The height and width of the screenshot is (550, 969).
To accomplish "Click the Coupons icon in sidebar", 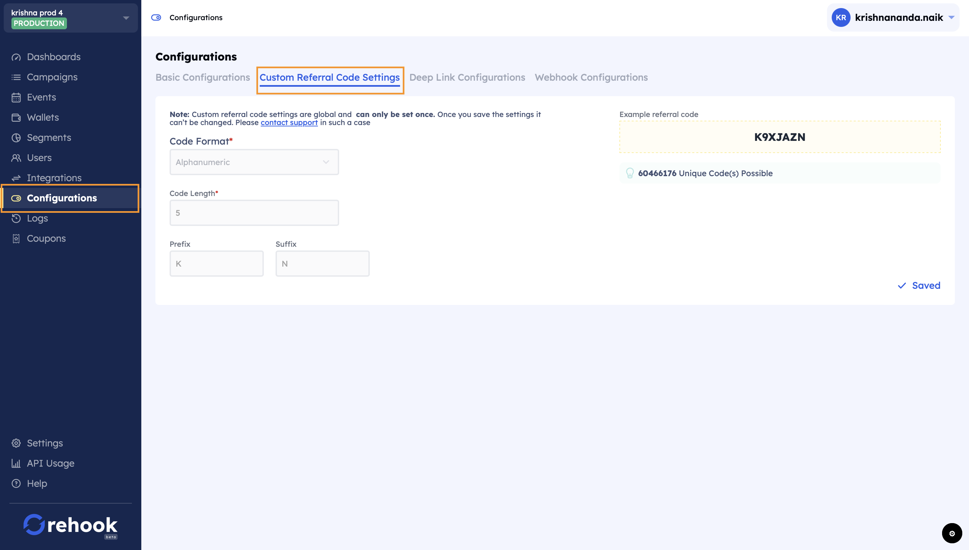I will click(x=16, y=238).
